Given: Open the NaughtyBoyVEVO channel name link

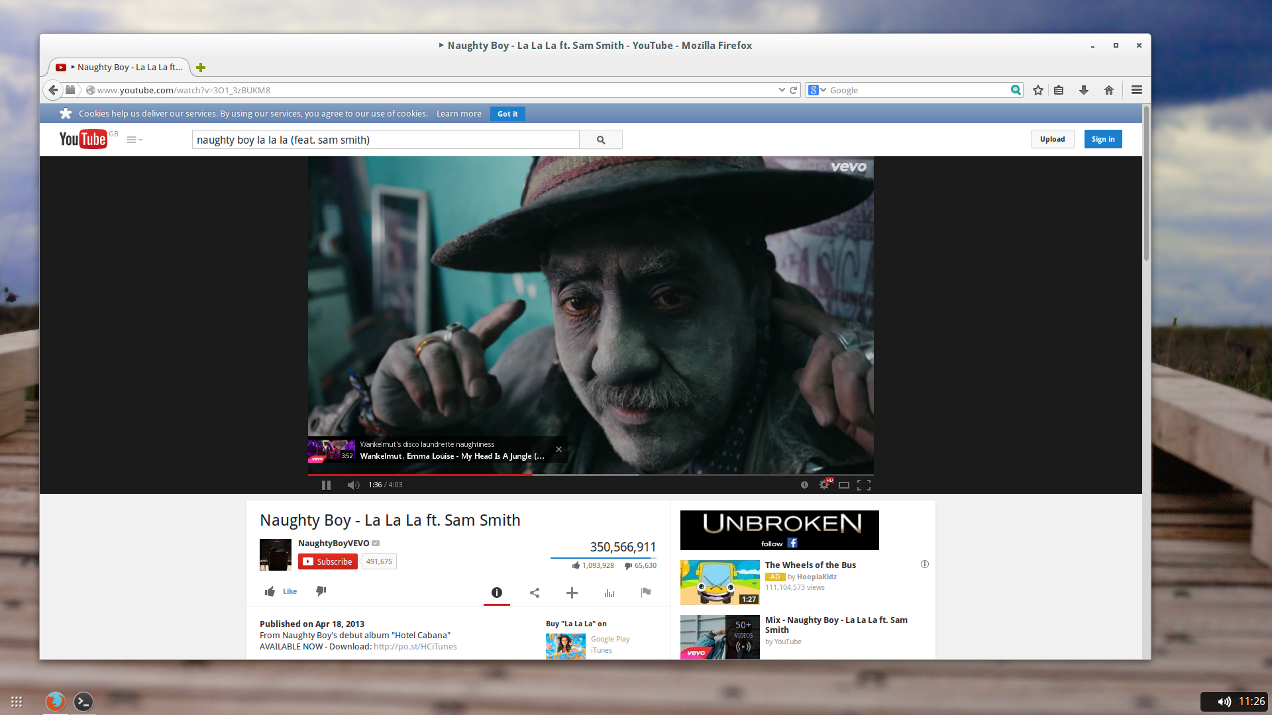Looking at the screenshot, I should click(x=334, y=543).
